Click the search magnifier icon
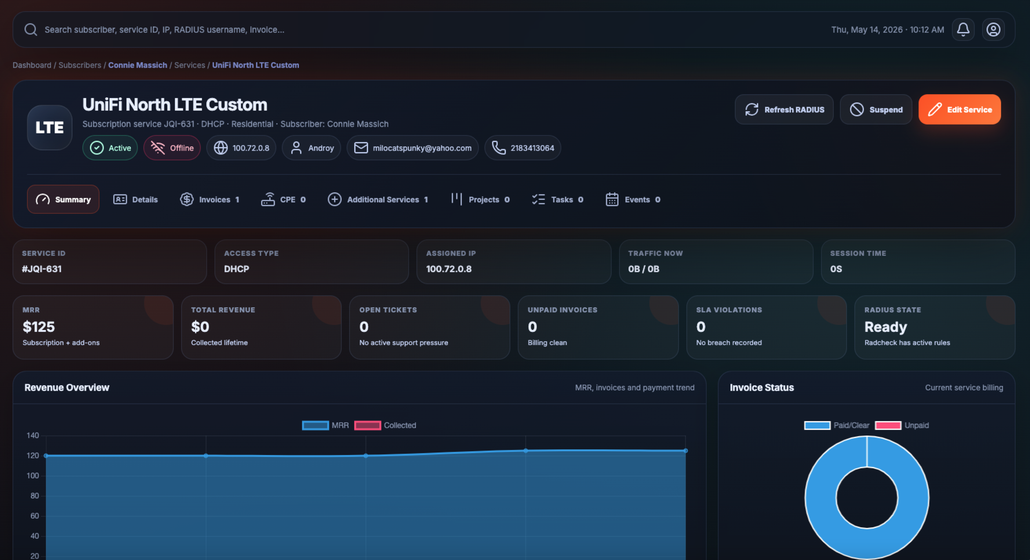 coord(31,29)
